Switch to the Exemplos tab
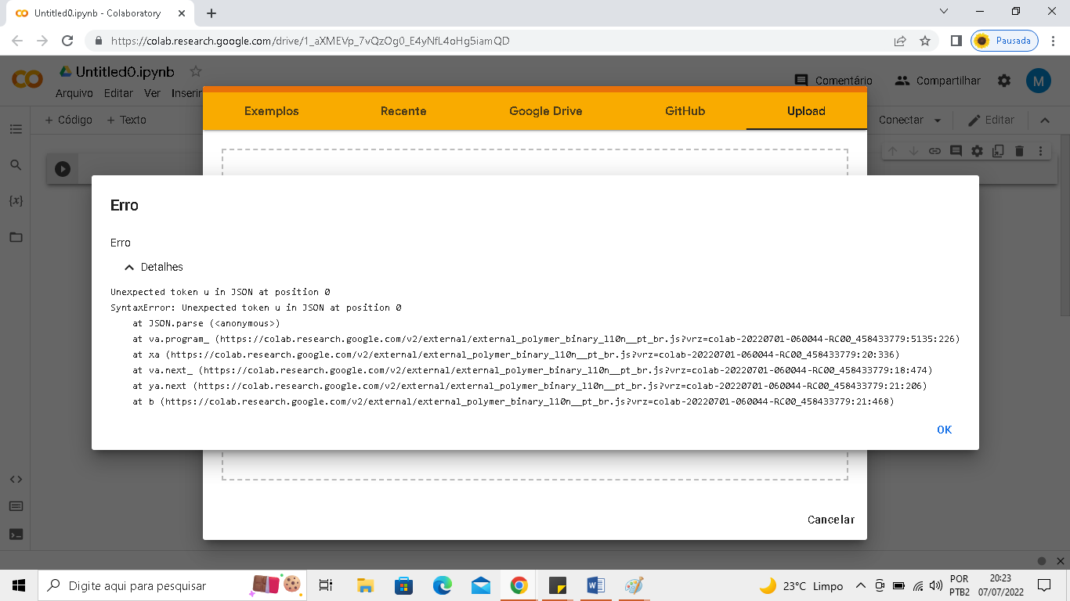Viewport: 1070px width, 601px height. [x=272, y=111]
